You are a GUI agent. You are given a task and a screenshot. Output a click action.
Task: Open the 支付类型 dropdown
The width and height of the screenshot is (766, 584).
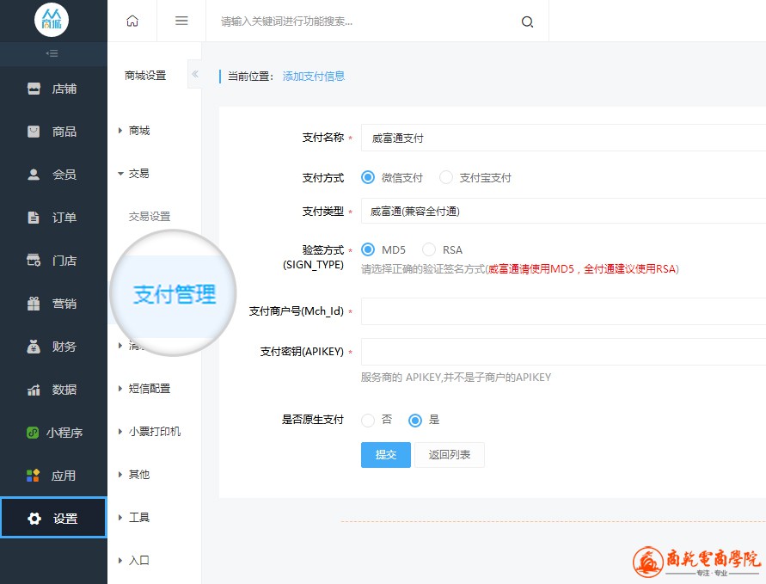pos(563,211)
